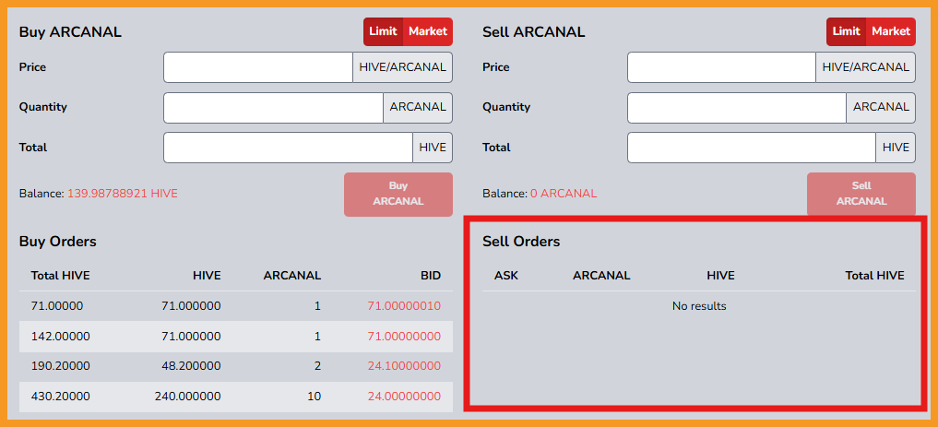Click the HIVE/ARCANAL unit label in Buy panel
Image resolution: width=938 pixels, height=427 pixels.
[403, 67]
